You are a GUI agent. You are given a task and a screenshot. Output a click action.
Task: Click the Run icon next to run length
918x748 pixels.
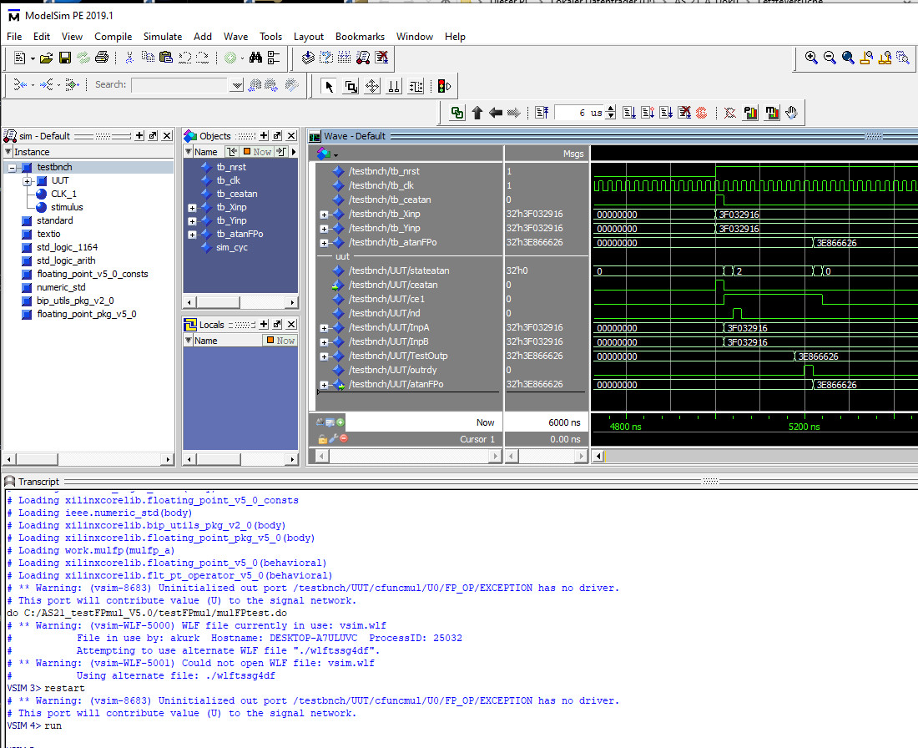[629, 113]
